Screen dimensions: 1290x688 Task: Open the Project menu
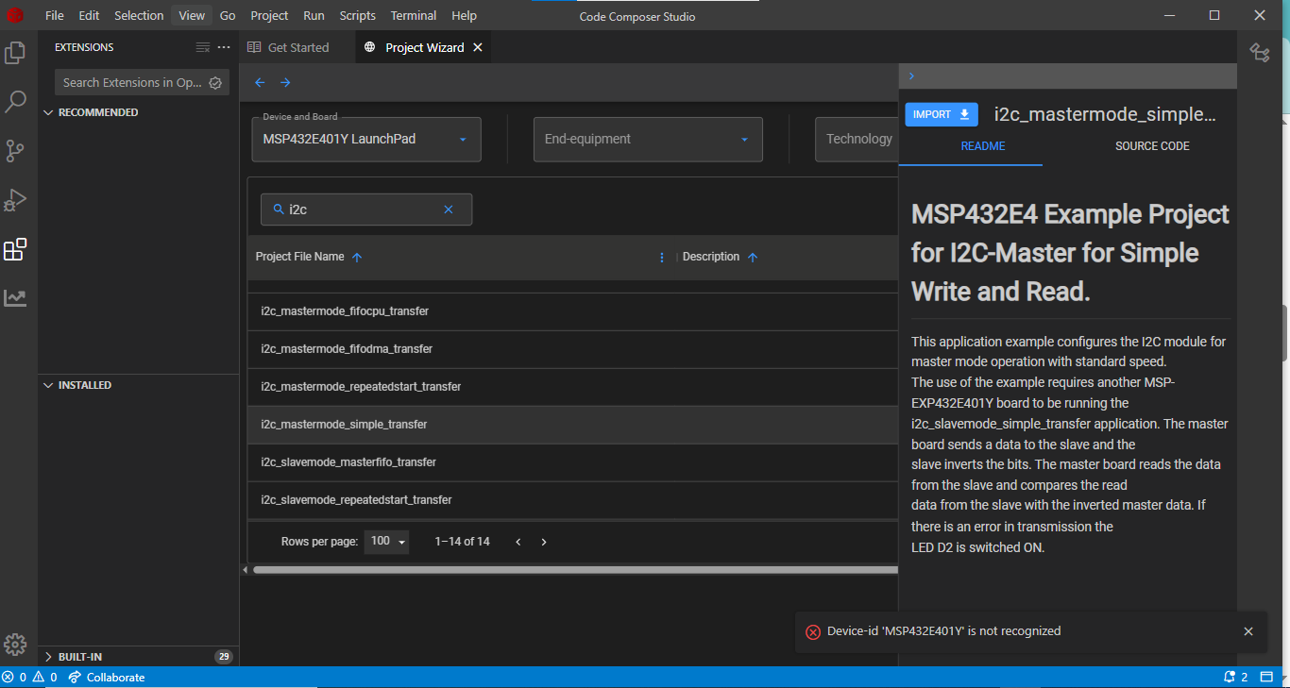pos(270,15)
